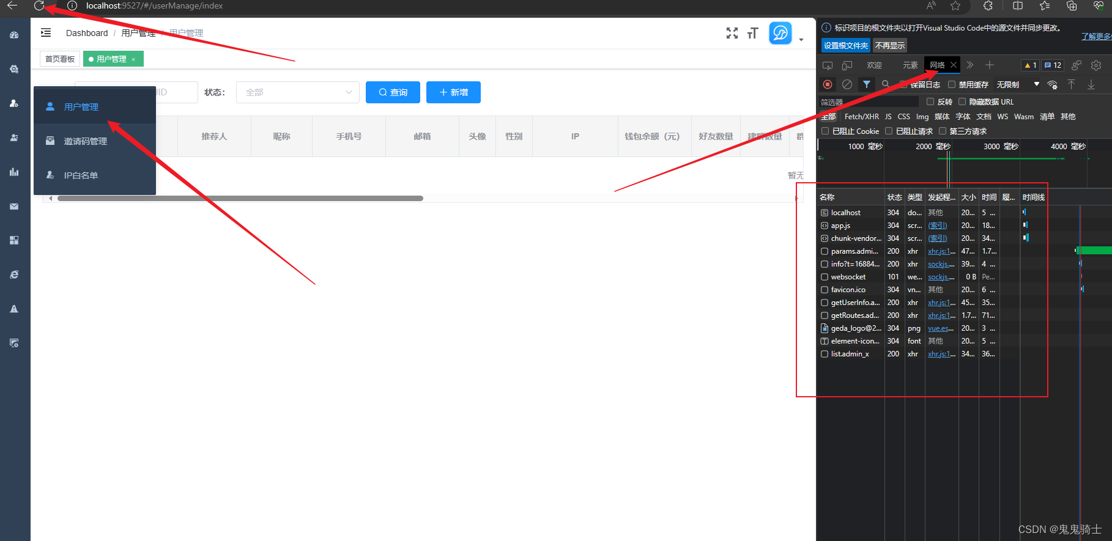Select 邀请码管理 in the sidebar submenu
The height and width of the screenshot is (541, 1112).
[95, 141]
